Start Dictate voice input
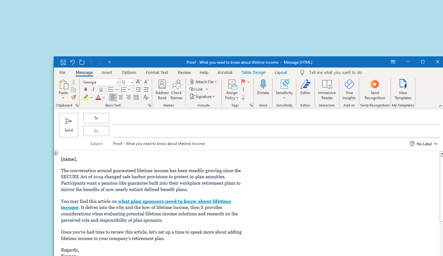Screen dimensions: 443x256 coord(263,89)
